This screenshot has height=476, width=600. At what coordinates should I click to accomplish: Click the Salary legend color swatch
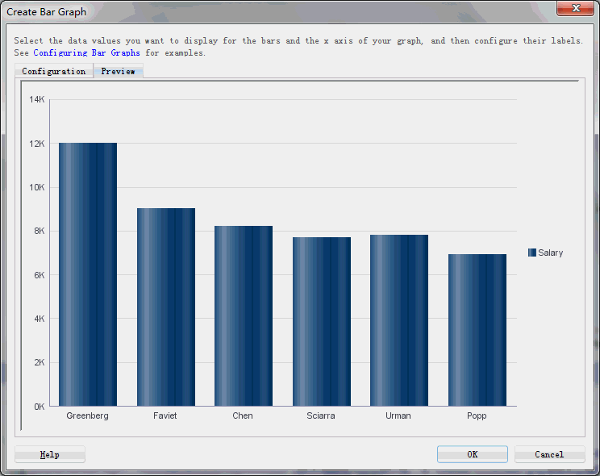click(x=532, y=253)
